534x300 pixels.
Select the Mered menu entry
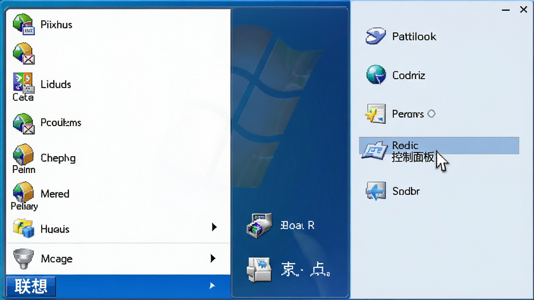coord(55,194)
